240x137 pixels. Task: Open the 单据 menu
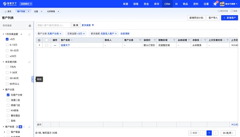pyautogui.click(x=125, y=4)
